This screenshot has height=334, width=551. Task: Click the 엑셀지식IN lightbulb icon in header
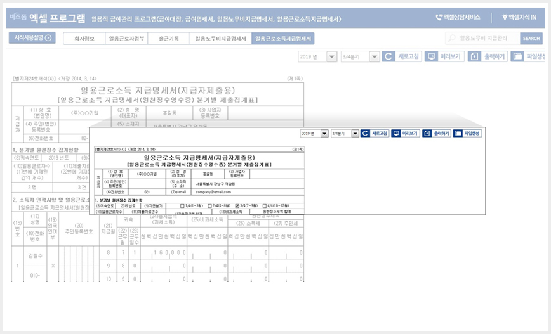click(505, 17)
